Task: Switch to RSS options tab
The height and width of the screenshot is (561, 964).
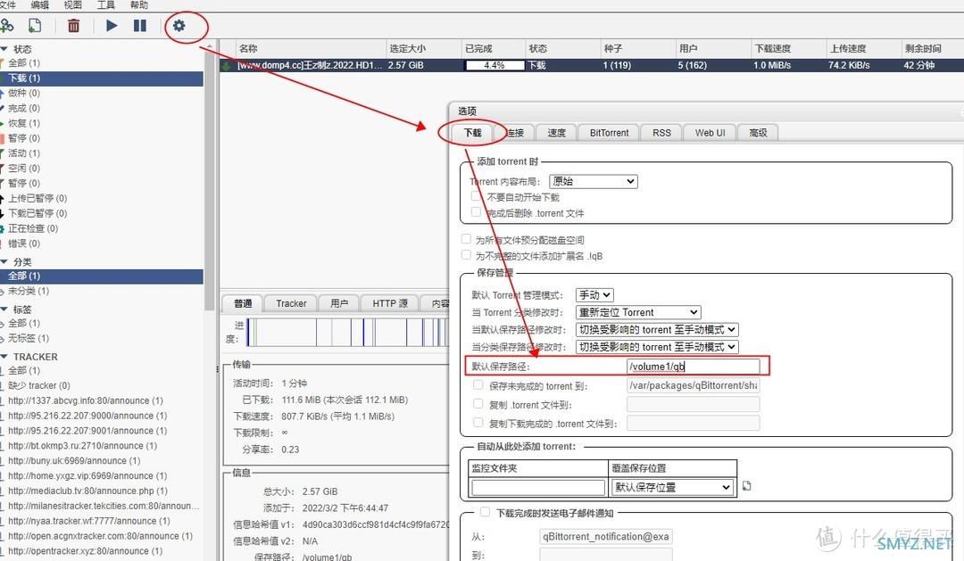Action: [x=661, y=132]
